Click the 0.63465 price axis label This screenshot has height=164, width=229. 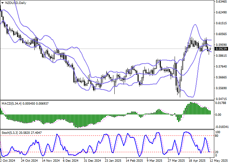[x=221, y=2]
